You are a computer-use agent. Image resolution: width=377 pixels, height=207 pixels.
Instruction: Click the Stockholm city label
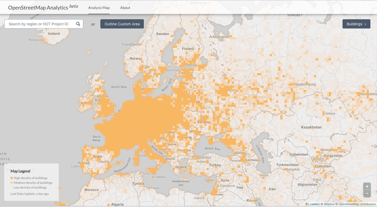(173, 70)
